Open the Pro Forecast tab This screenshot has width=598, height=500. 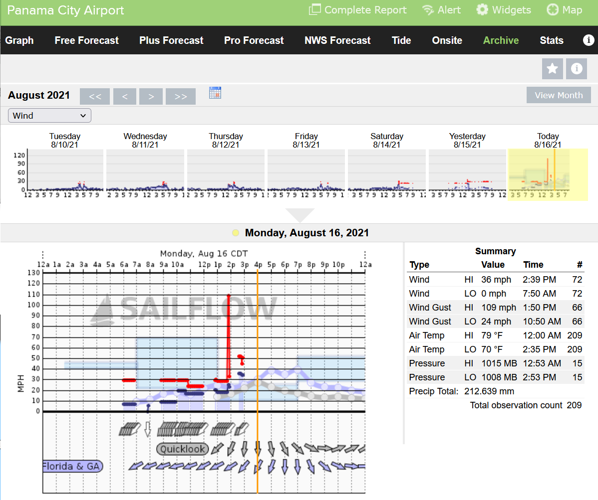pos(254,40)
